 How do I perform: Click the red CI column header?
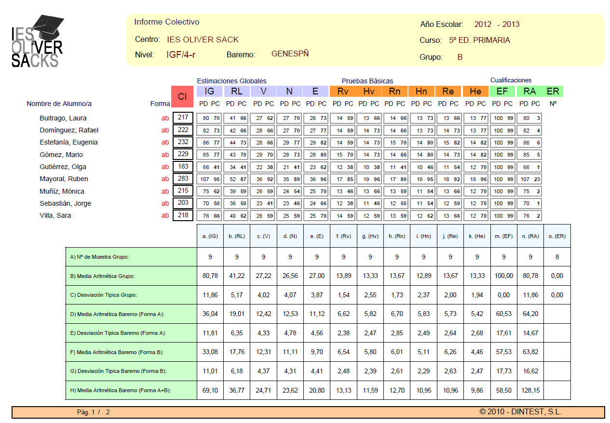coord(182,96)
